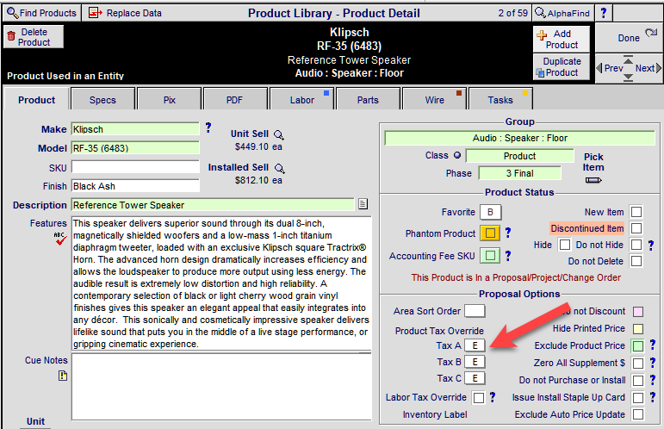Duplicate the current product

562,67
